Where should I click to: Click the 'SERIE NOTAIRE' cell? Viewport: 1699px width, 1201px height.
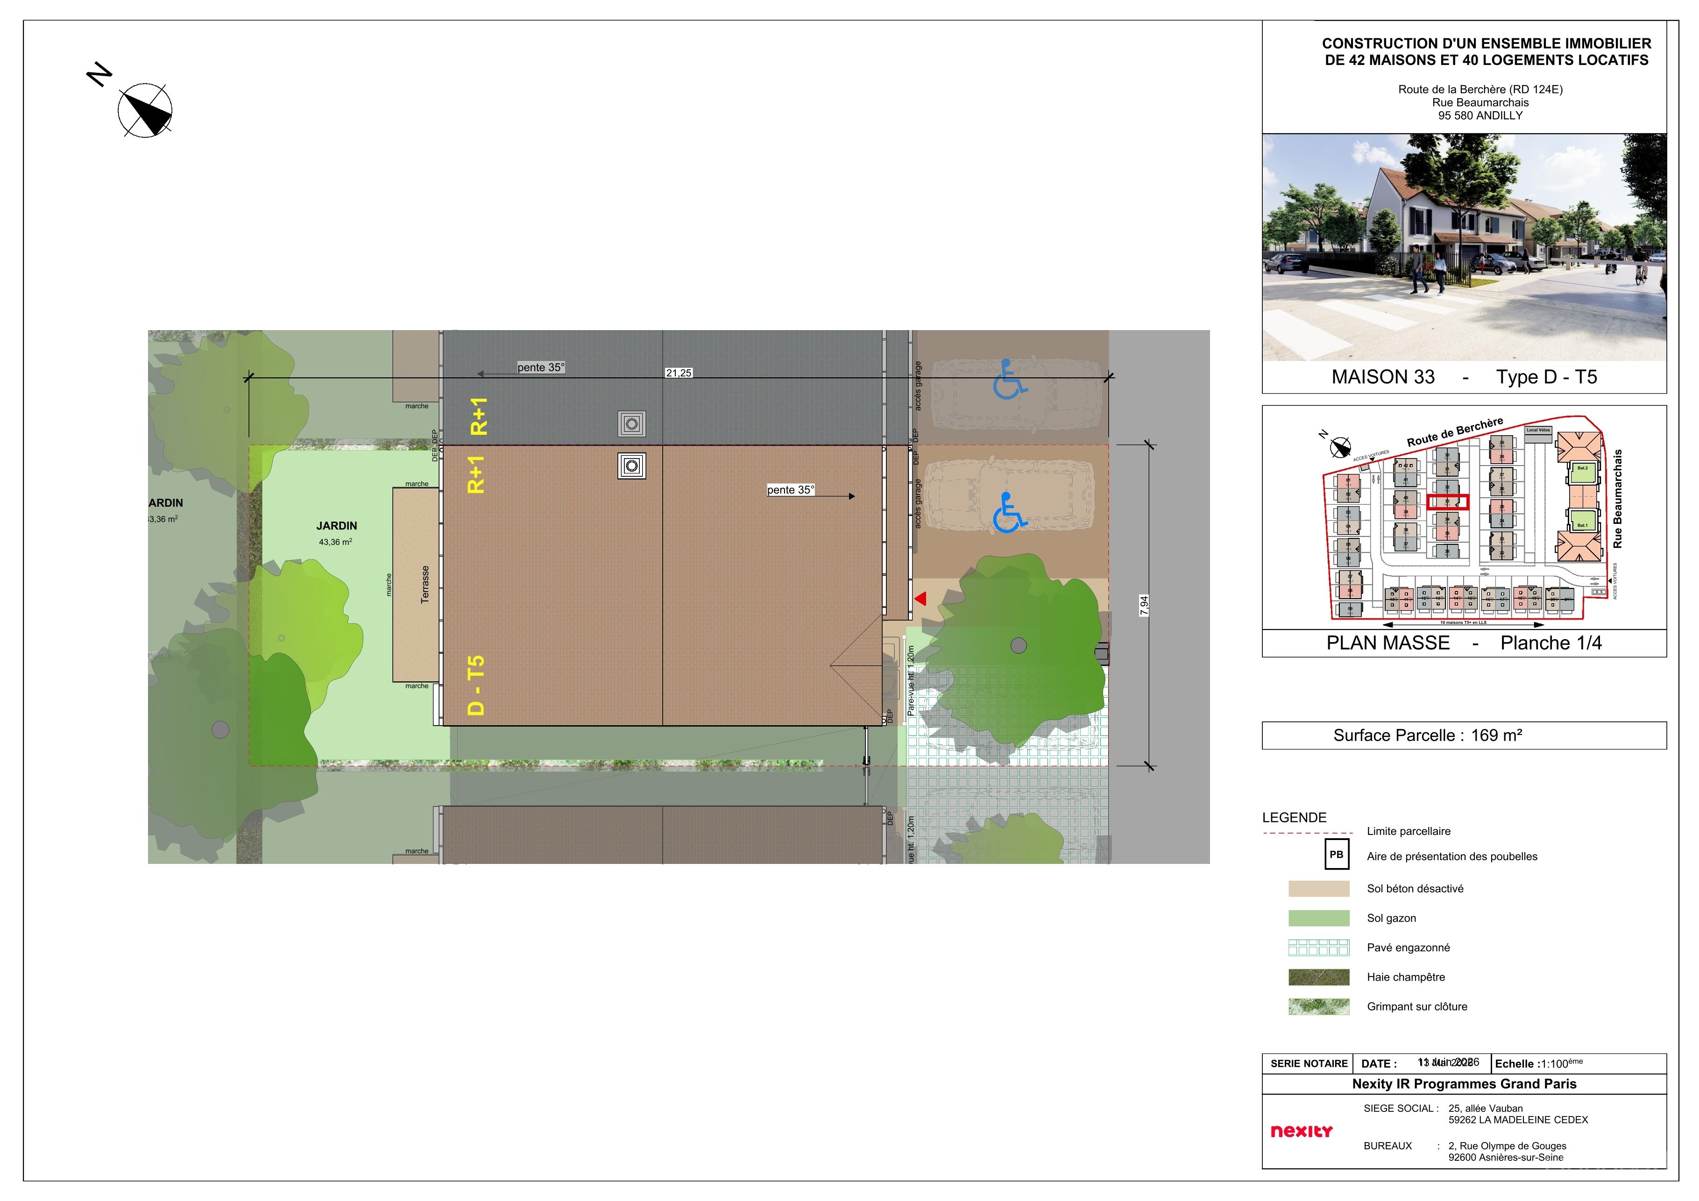point(1309,1064)
